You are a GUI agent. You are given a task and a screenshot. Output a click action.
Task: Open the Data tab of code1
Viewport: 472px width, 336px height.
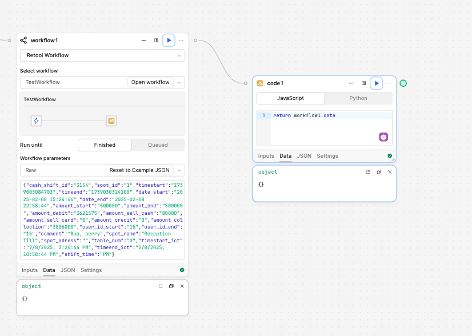285,156
